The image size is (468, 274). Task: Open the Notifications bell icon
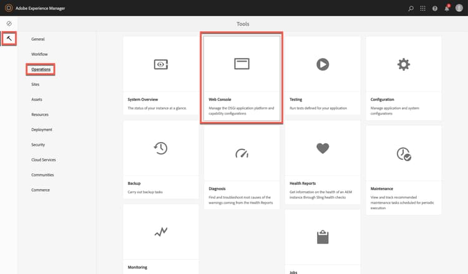pos(447,8)
